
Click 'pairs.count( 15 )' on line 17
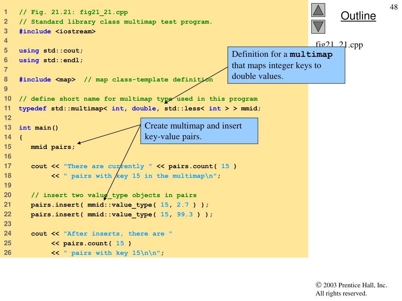[202, 166]
